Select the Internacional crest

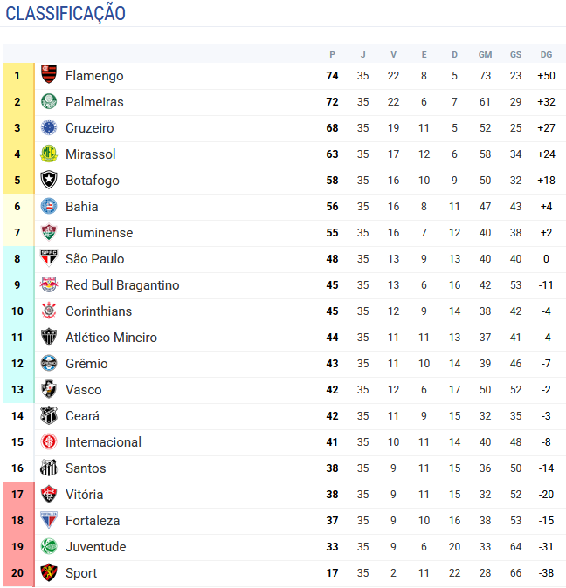49,442
